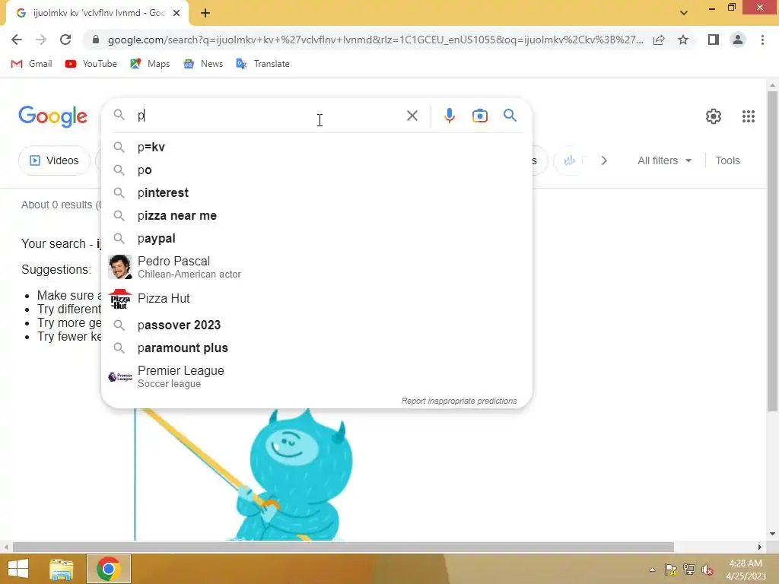779x584 pixels.
Task: Click horizontal scrollbar right arrow
Action: coord(759,547)
